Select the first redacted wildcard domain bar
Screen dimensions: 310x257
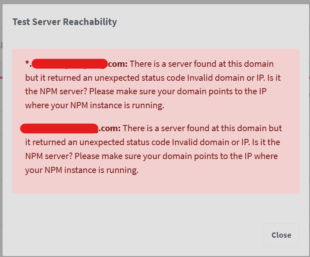(69, 64)
